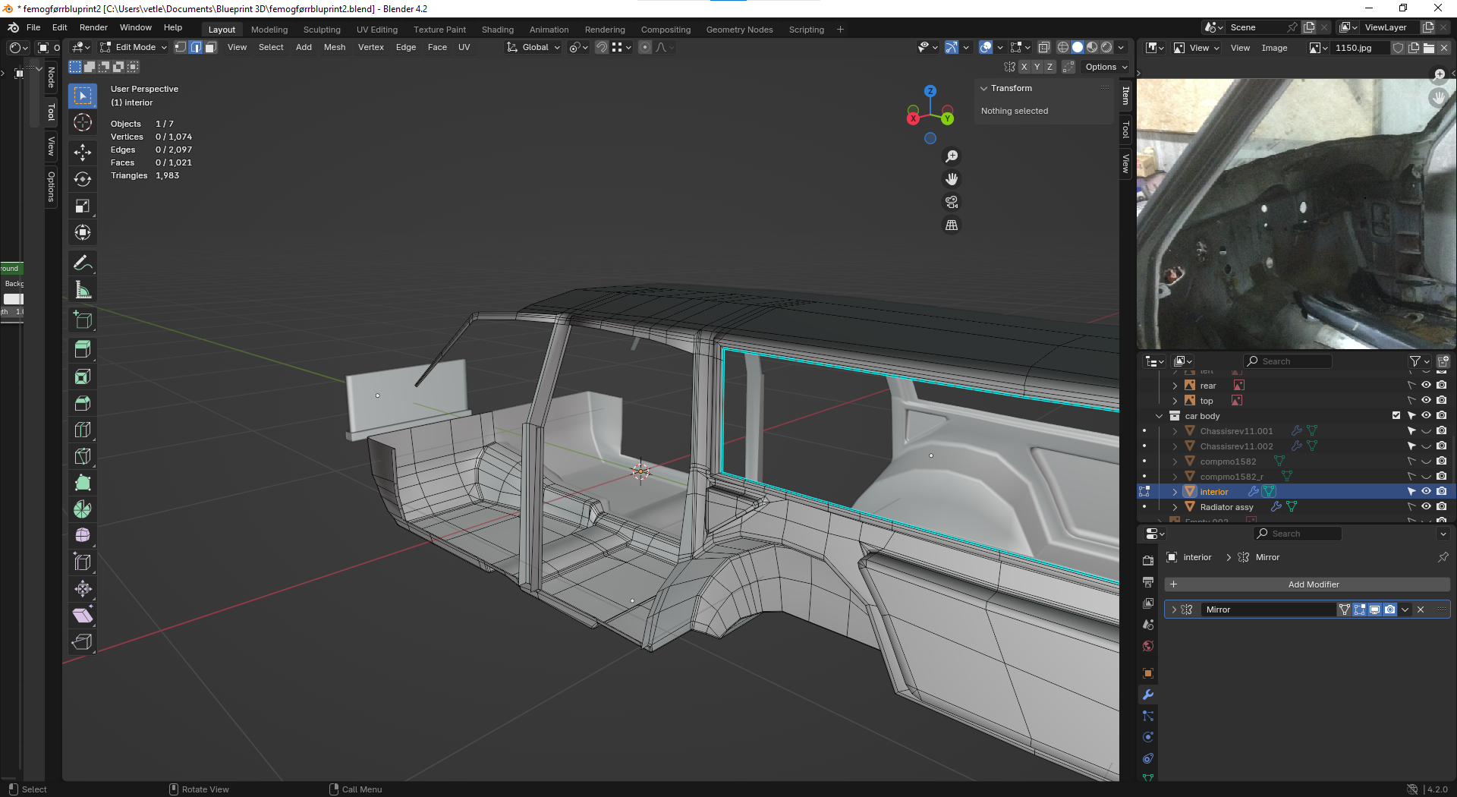Screen dimensions: 1457x797
Task: Click the camera view gizmo button
Action: coord(951,202)
